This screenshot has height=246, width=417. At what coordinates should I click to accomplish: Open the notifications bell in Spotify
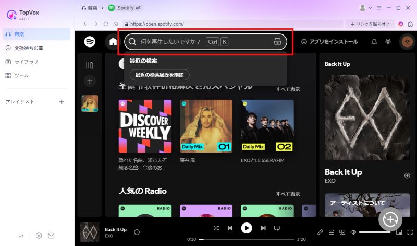374,42
